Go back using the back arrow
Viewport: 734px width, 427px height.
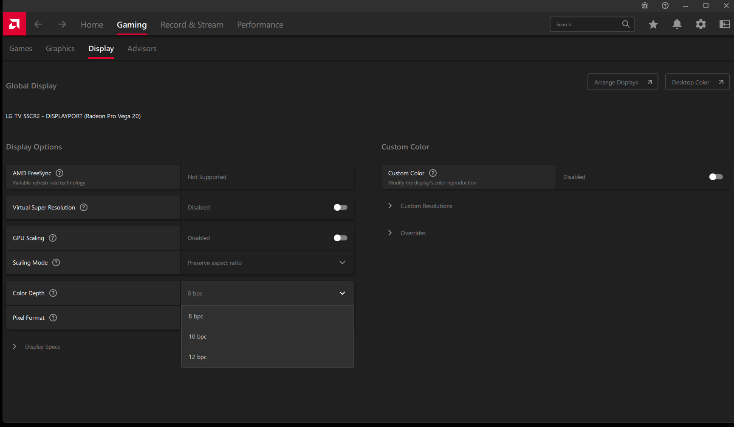click(x=38, y=25)
